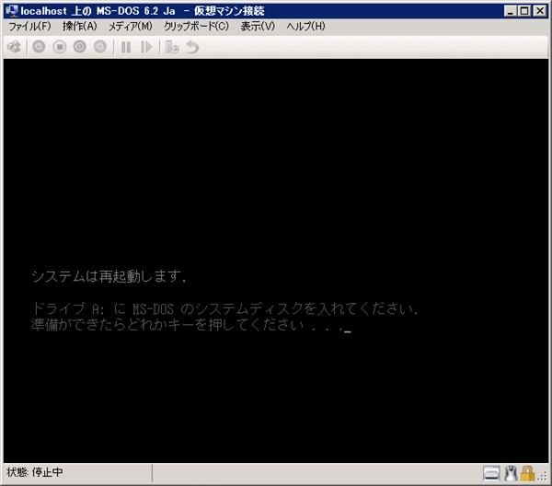This screenshot has width=552, height=486.
Task: Open the 操作(A) menu
Action: tap(79, 26)
